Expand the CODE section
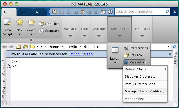 85,36
